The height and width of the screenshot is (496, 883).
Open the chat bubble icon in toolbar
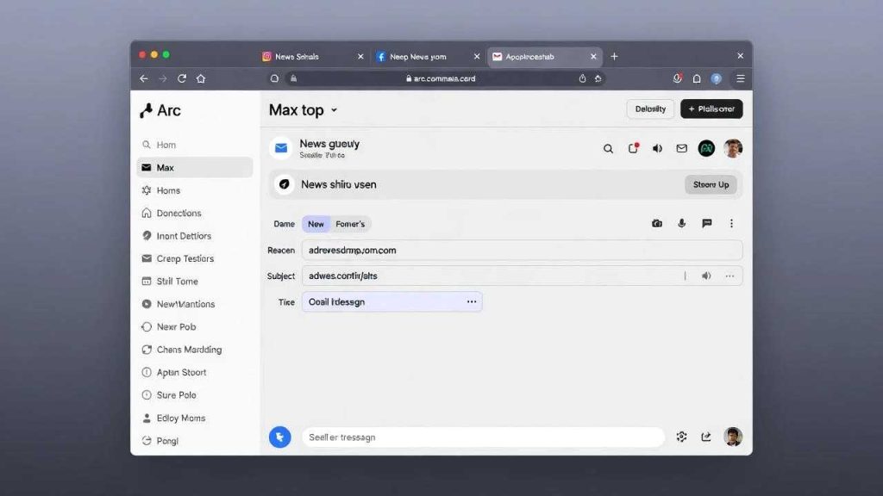pyautogui.click(x=706, y=224)
